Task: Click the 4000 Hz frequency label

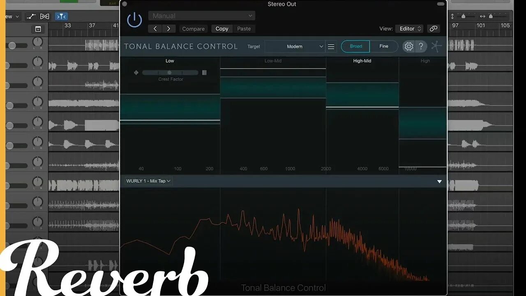Action: coord(362,169)
